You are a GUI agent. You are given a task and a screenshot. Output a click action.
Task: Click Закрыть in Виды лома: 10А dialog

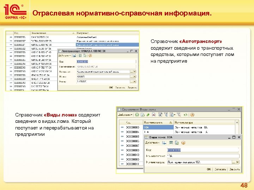point(235,169)
